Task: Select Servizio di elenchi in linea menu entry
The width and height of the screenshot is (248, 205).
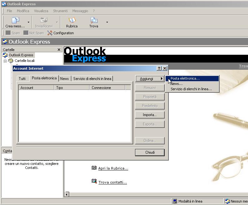Action: point(191,89)
